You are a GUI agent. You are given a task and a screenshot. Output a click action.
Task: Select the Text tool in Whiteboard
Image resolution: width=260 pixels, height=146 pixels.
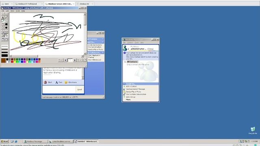point(3,17)
